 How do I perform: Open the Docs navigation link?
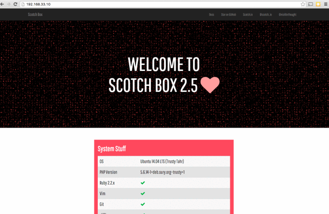coord(211,14)
